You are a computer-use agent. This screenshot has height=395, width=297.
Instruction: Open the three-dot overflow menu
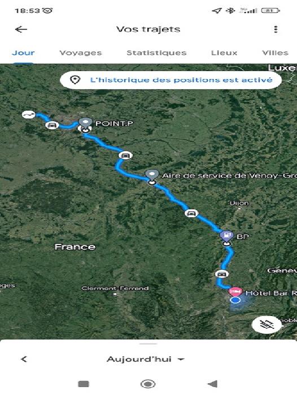pos(276,29)
